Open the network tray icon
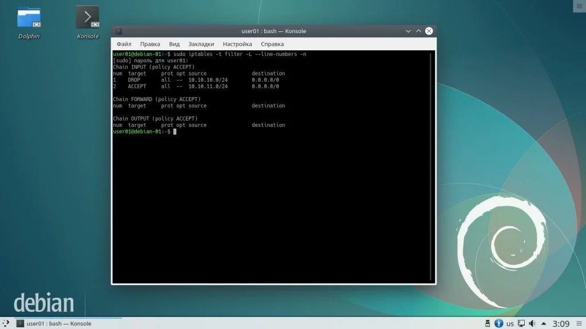Image resolution: width=586 pixels, height=329 pixels. coord(521,323)
